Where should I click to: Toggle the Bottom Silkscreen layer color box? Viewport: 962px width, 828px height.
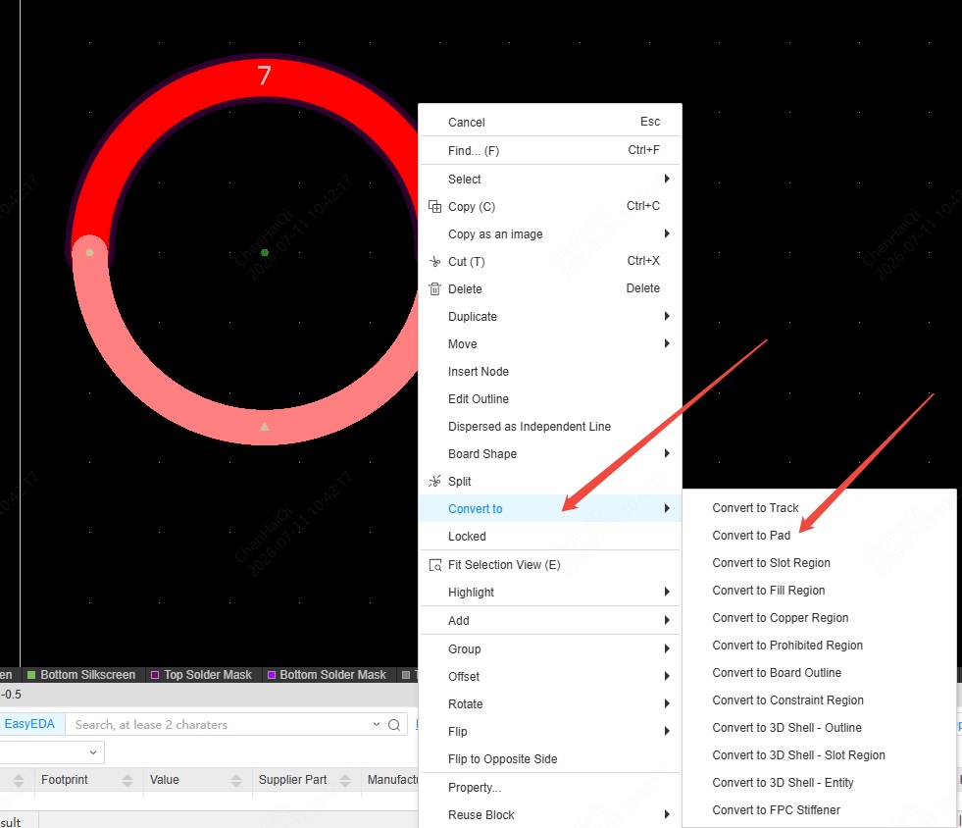coord(31,675)
